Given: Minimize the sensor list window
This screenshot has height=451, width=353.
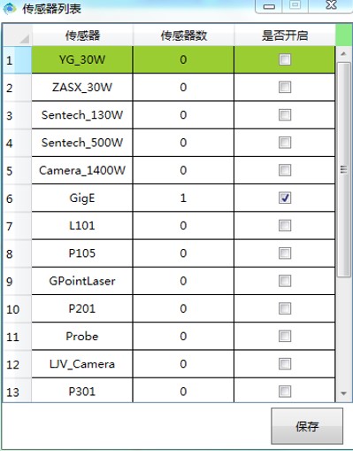Looking at the screenshot, I should (269, 6).
